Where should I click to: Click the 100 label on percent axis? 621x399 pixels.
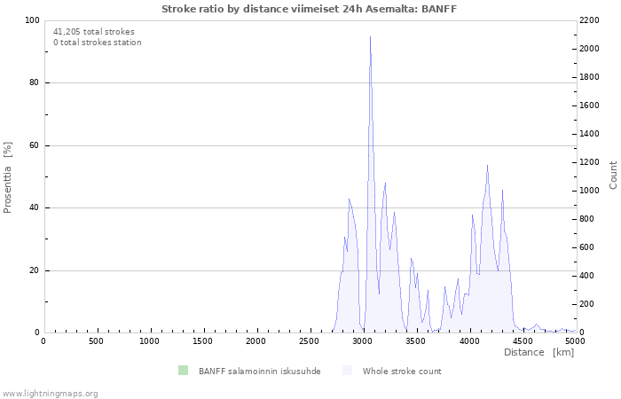point(32,20)
